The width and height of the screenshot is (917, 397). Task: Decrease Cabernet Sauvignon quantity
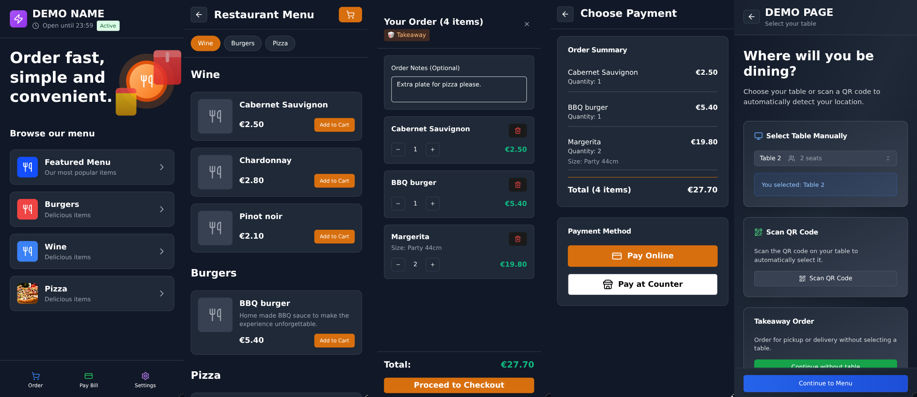pyautogui.click(x=398, y=149)
